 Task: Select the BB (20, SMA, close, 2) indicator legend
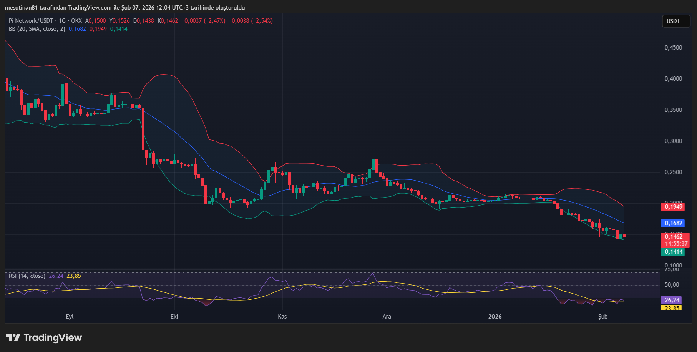(x=37, y=29)
